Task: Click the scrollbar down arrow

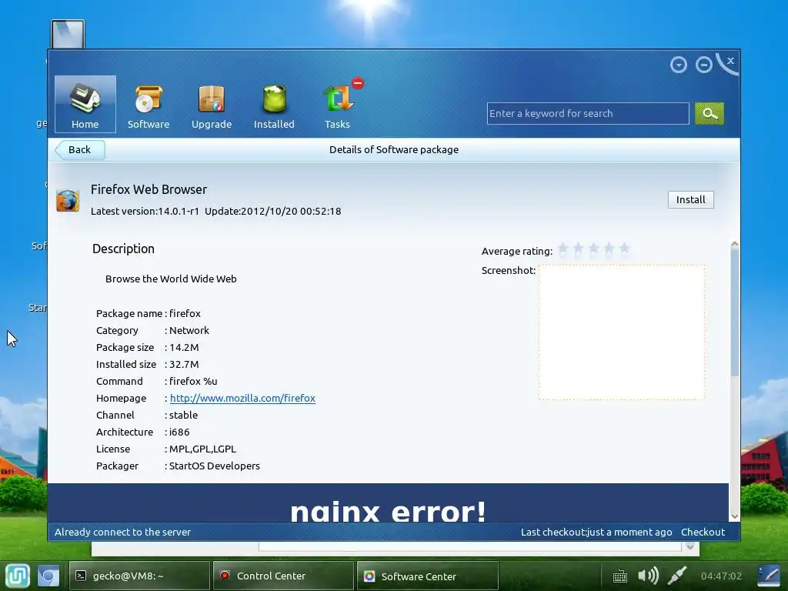Action: click(x=734, y=516)
